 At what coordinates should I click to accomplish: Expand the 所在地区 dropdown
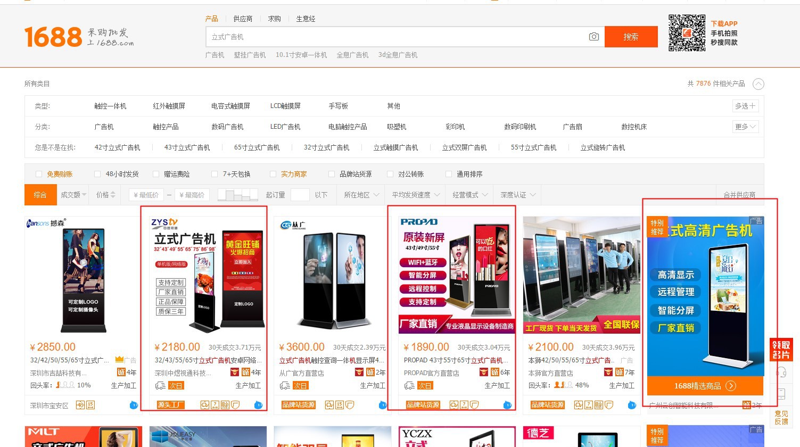(361, 195)
